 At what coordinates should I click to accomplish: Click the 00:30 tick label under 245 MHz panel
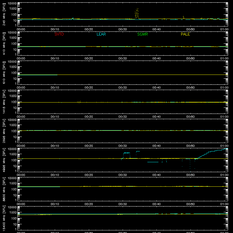[123, 29]
